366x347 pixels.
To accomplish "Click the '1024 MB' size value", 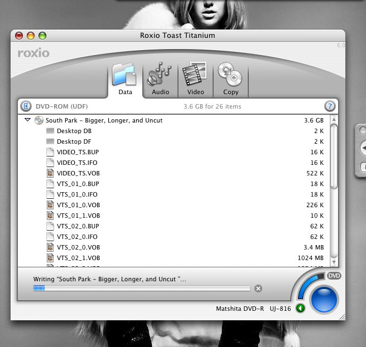I will click(310, 258).
